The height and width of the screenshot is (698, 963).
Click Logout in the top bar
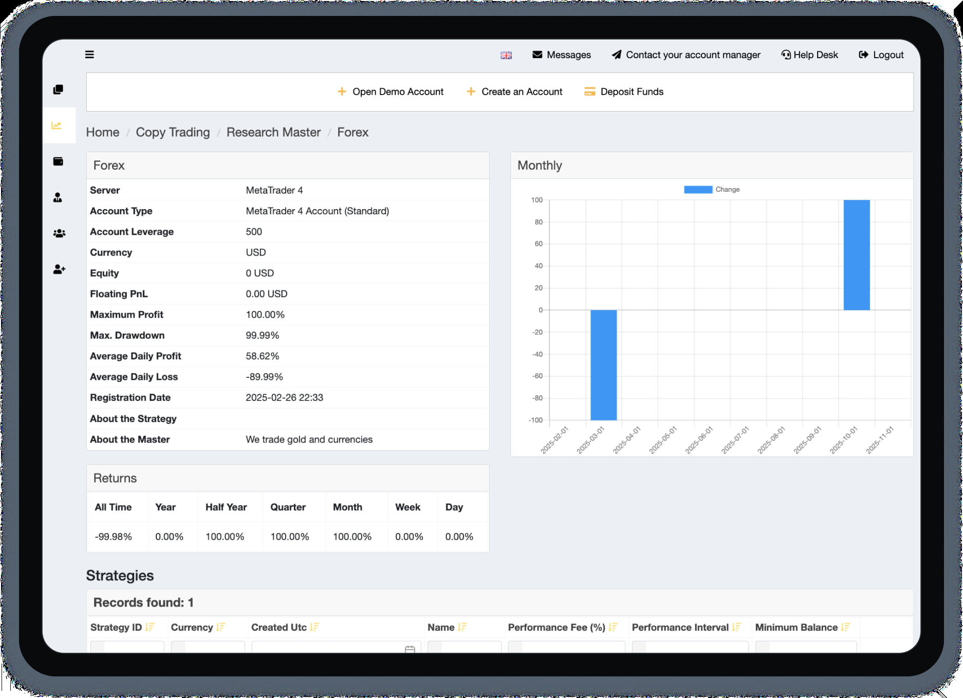(881, 54)
